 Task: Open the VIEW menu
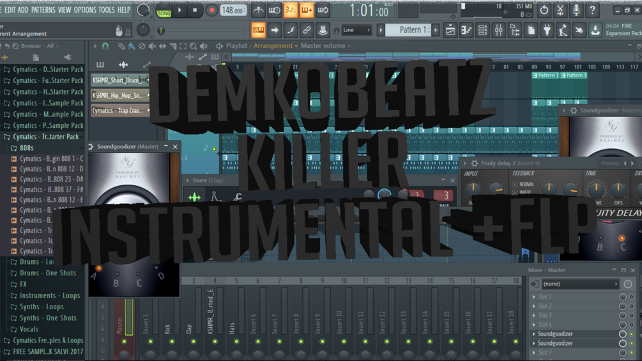click(x=65, y=10)
